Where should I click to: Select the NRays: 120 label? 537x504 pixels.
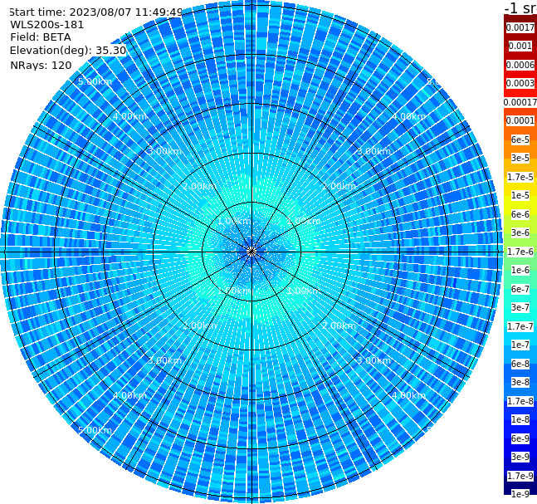tap(41, 65)
